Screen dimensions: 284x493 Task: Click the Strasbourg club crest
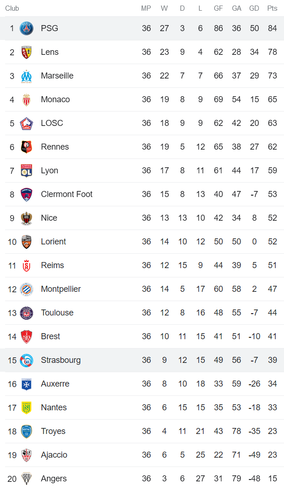[26, 360]
